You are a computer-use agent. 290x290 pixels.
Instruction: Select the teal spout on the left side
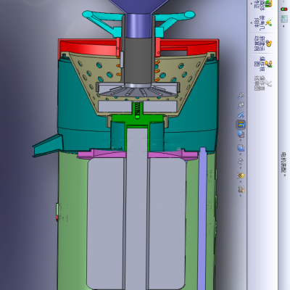click(x=49, y=145)
